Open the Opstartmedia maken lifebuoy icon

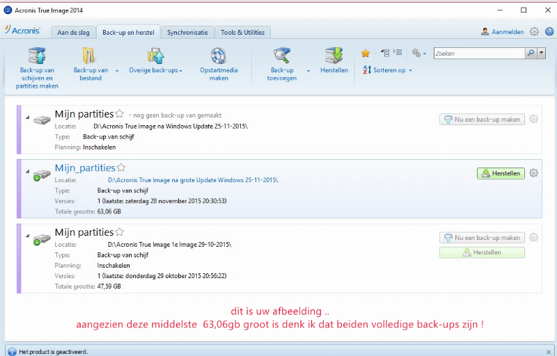tap(219, 56)
